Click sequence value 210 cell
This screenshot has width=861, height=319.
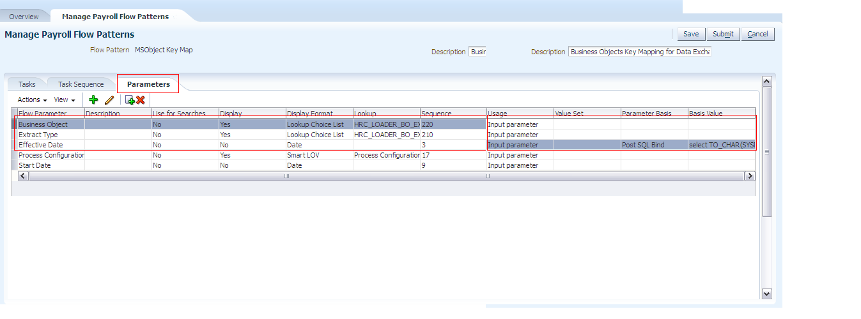tap(453, 135)
